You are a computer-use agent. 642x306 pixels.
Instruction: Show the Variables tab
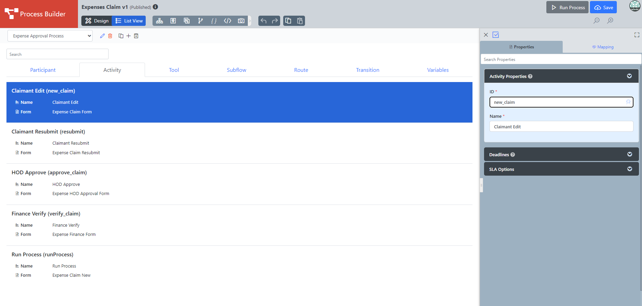(438, 70)
